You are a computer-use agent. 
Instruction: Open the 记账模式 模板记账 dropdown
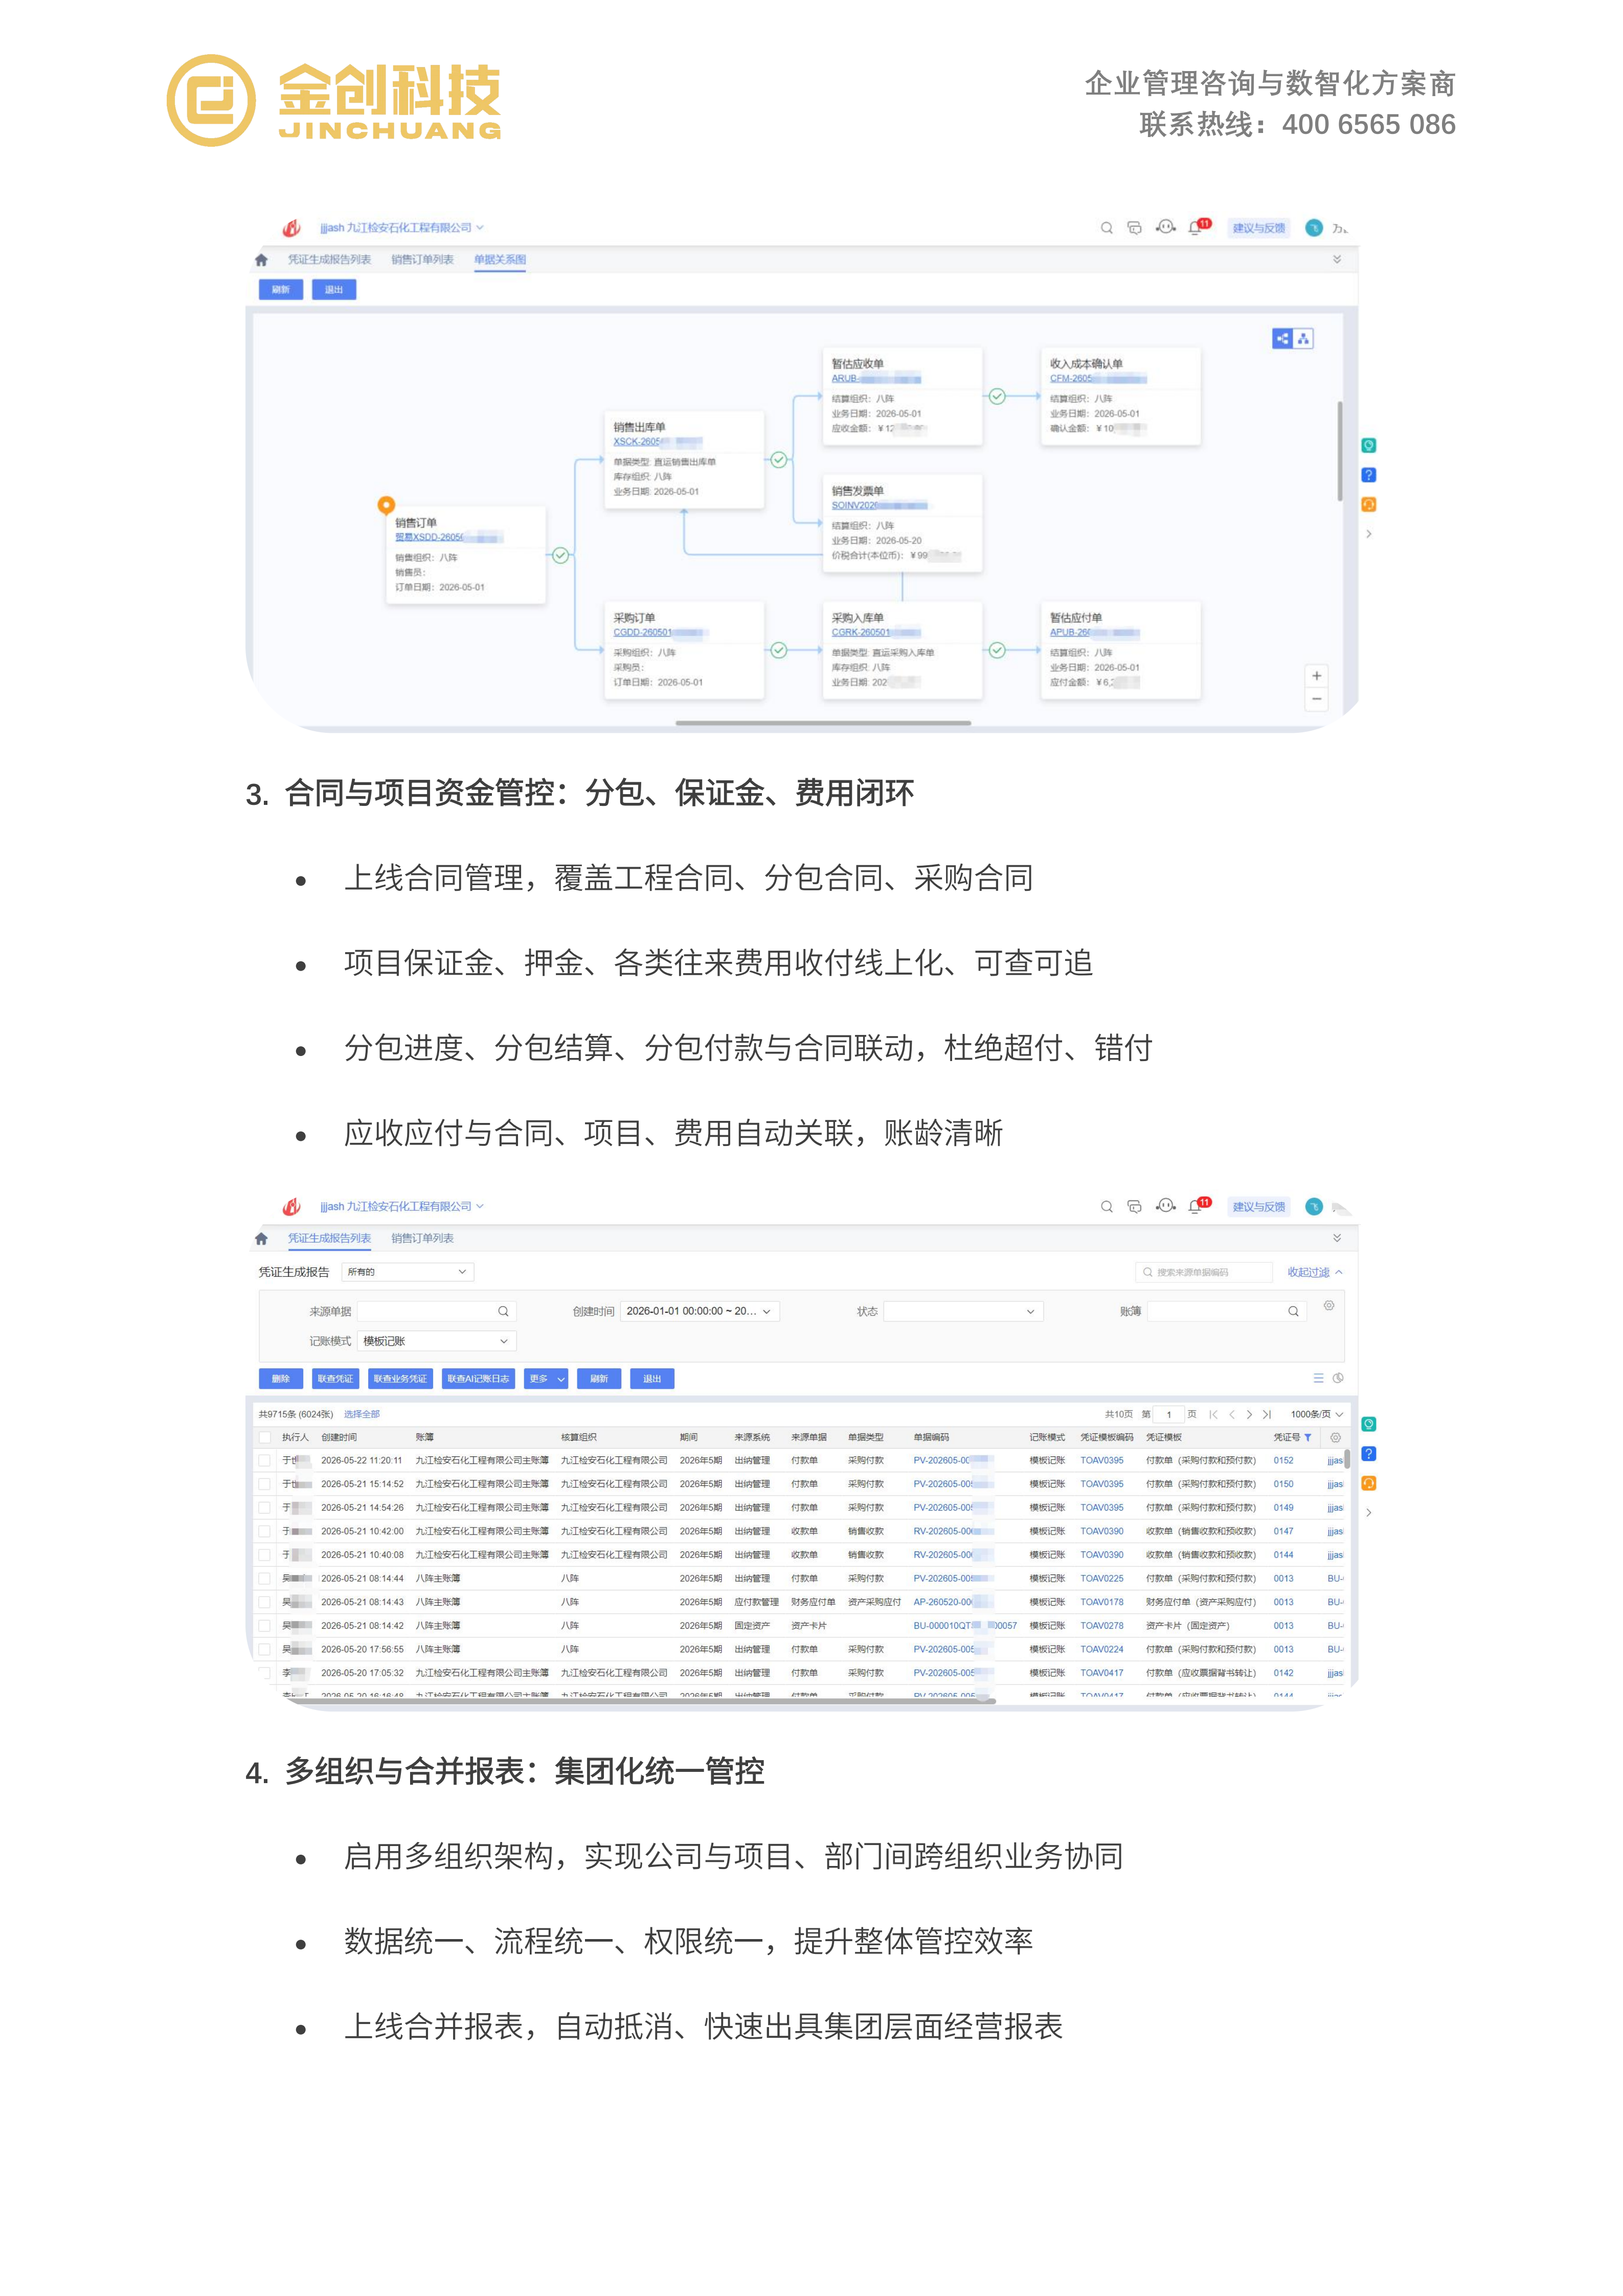436,1342
